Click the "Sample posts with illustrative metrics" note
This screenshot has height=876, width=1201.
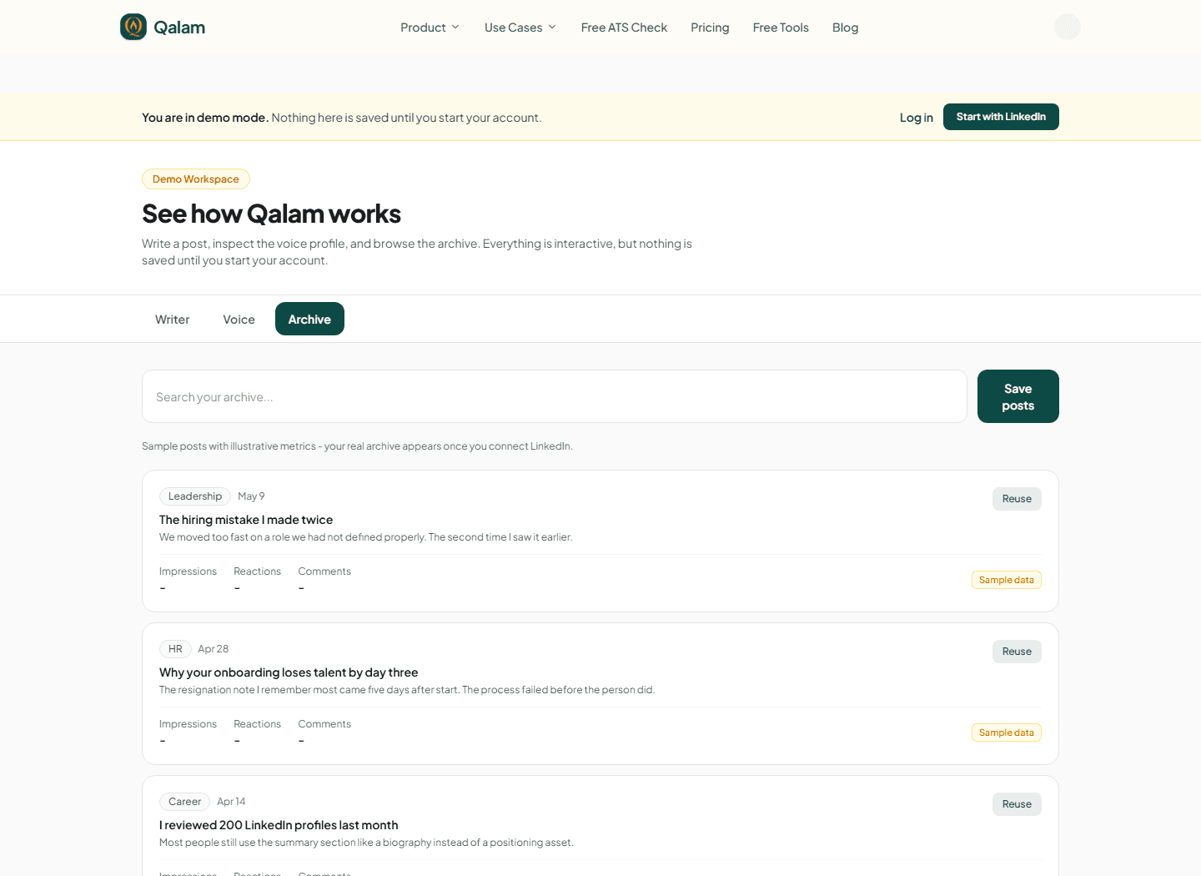[x=357, y=446]
